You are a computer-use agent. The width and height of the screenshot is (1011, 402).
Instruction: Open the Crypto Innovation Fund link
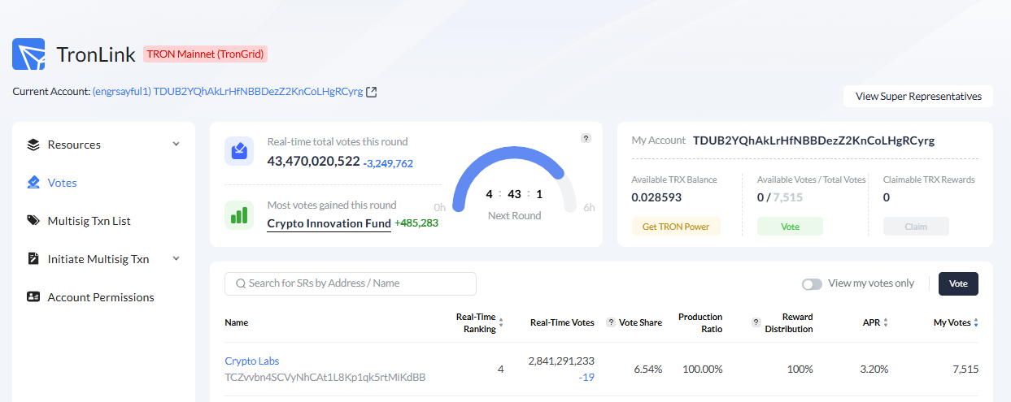[x=329, y=223]
